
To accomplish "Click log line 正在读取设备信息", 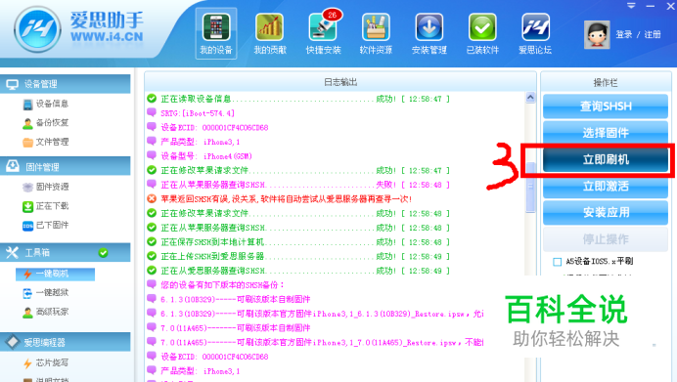I will click(x=305, y=100).
